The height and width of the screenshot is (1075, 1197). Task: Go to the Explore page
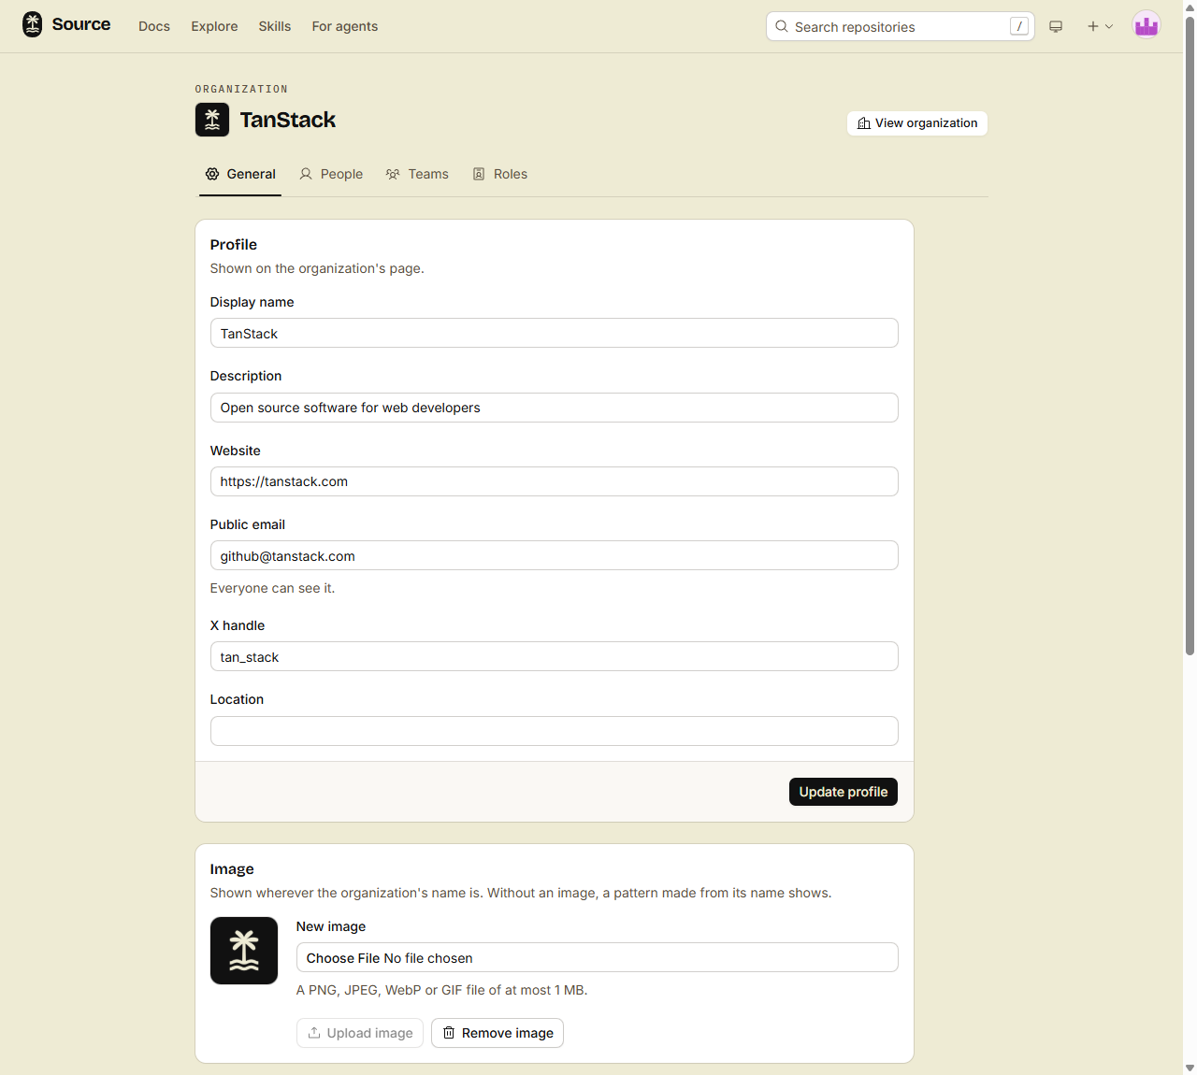pos(214,26)
